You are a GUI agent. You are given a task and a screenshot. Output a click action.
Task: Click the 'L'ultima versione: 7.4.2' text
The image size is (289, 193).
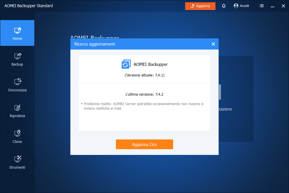point(144,94)
